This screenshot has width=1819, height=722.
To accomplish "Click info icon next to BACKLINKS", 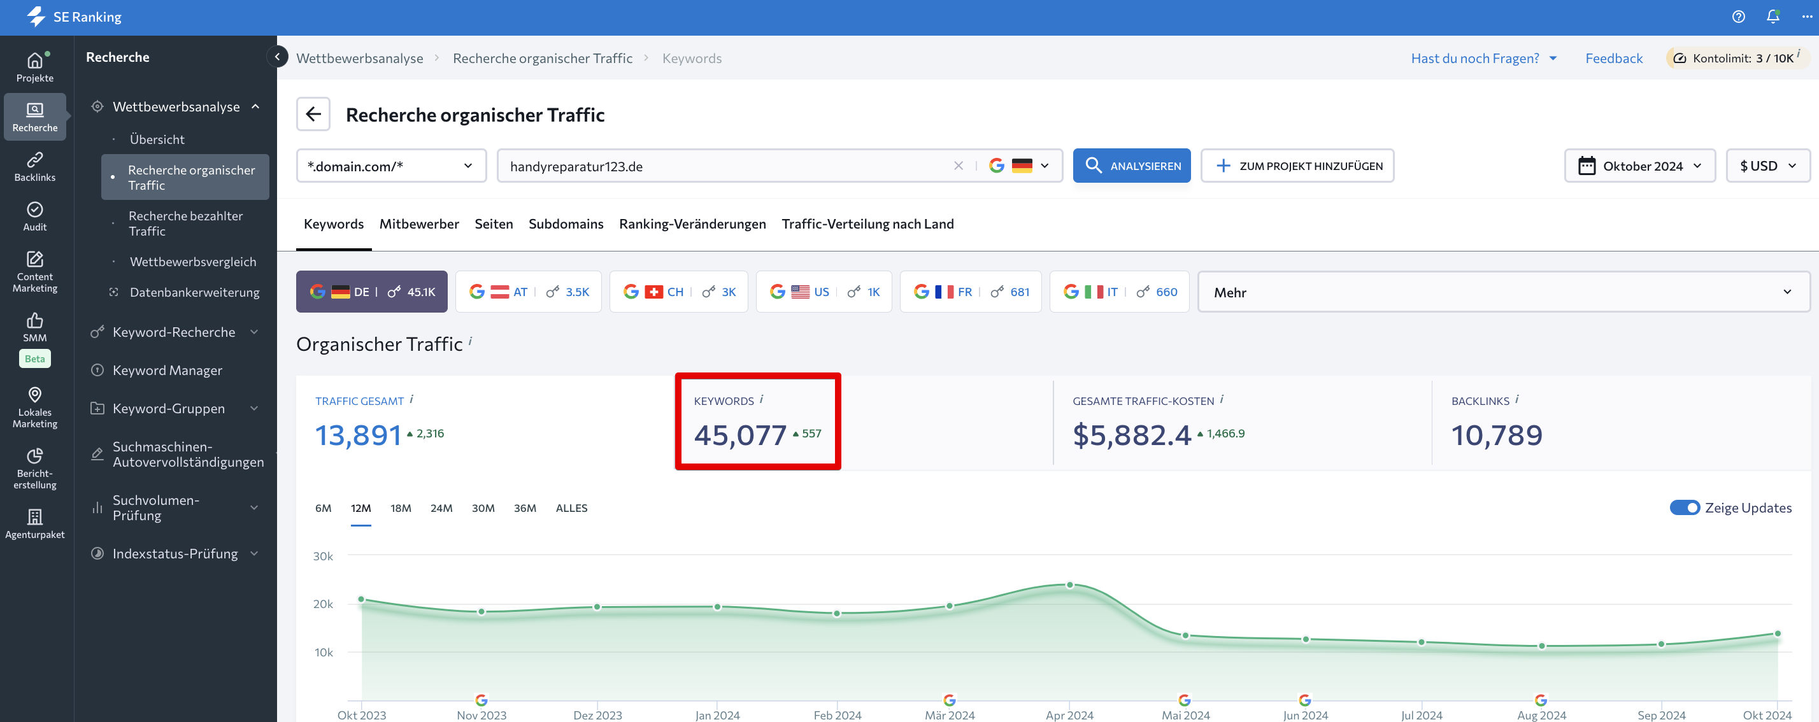I will pos(1516,399).
